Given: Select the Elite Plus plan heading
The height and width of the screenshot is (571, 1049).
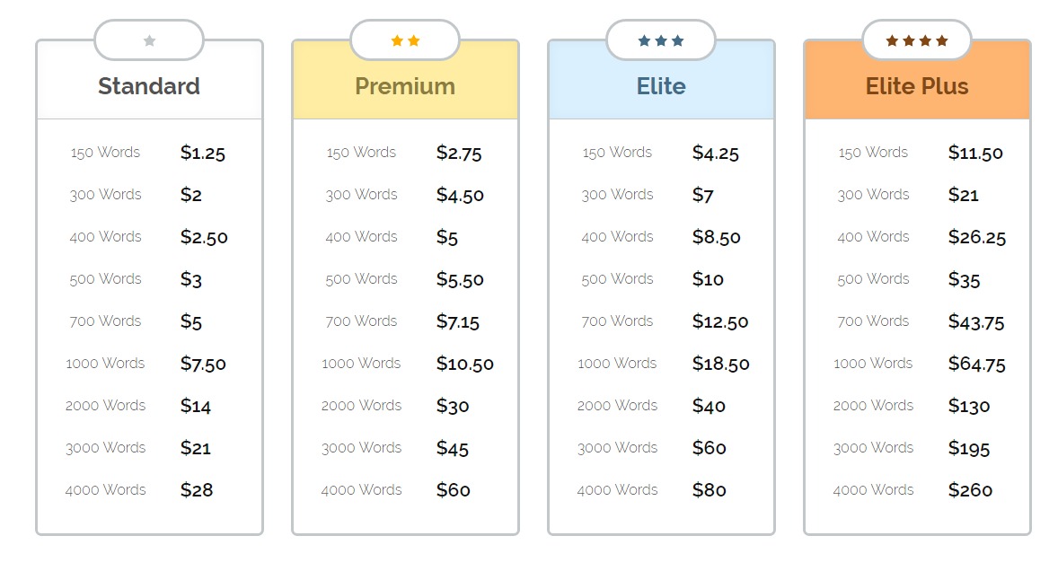Looking at the screenshot, I should (917, 86).
